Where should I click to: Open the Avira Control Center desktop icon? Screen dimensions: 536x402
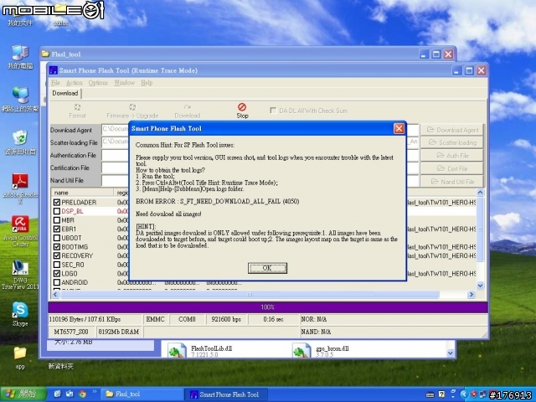(x=20, y=231)
